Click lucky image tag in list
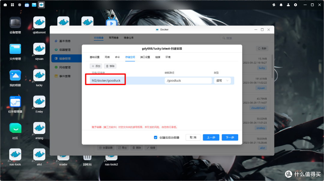324x181 pixels. [x=262, y=68]
